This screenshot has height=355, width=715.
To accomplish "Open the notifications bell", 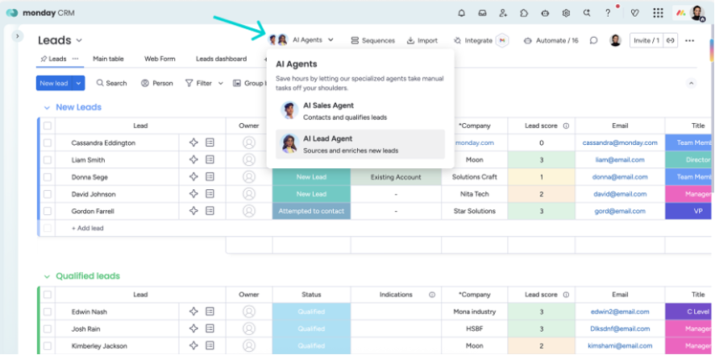I will 462,13.
